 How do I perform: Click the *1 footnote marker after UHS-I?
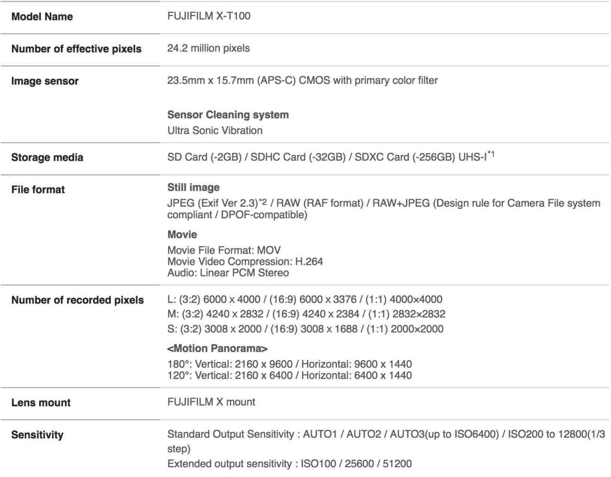coord(491,154)
